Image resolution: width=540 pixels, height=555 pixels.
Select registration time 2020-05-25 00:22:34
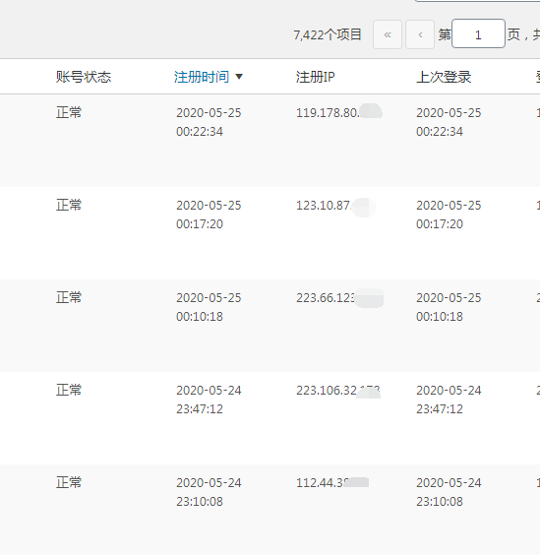tap(209, 122)
